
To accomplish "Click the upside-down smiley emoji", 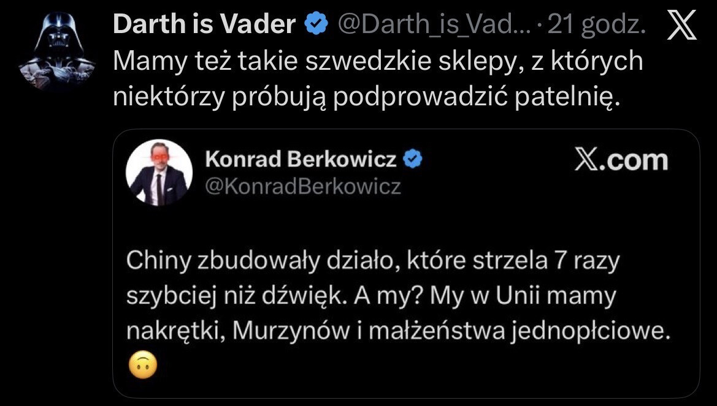I will (x=143, y=366).
